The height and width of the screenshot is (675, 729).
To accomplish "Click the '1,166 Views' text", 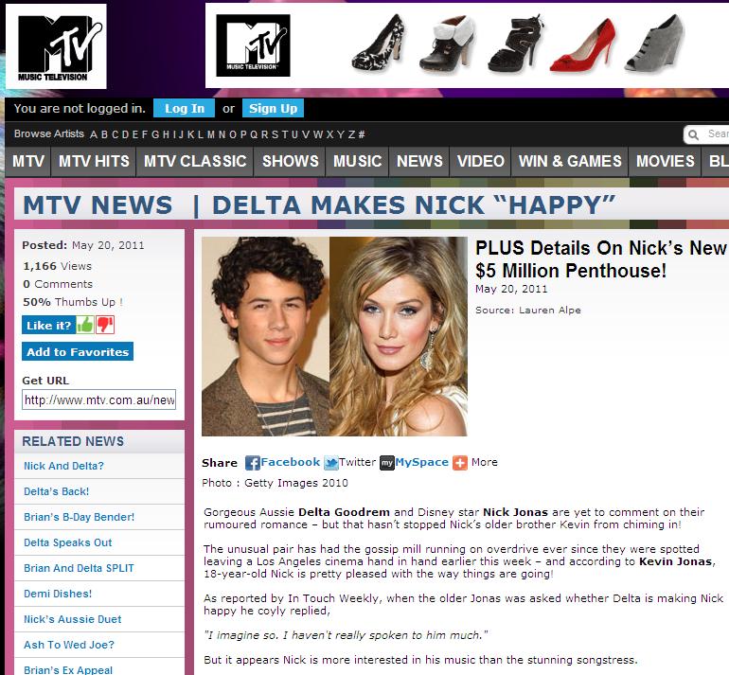I will [x=57, y=266].
